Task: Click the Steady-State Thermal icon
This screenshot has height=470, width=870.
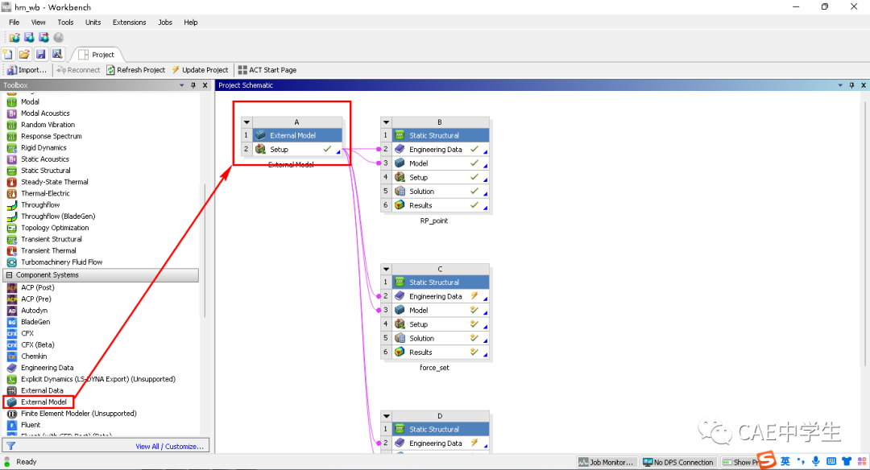Action: (11, 182)
